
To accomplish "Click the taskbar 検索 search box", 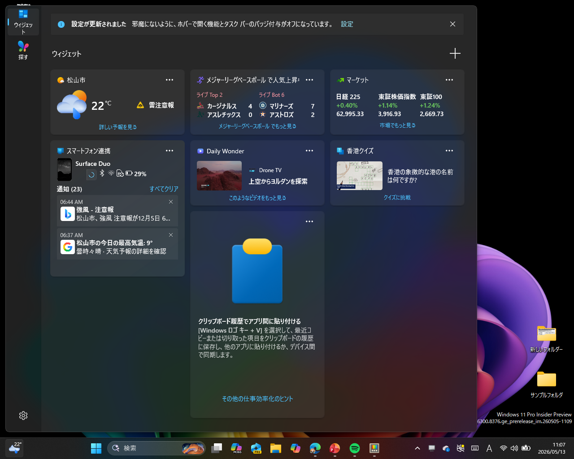I will [x=156, y=448].
